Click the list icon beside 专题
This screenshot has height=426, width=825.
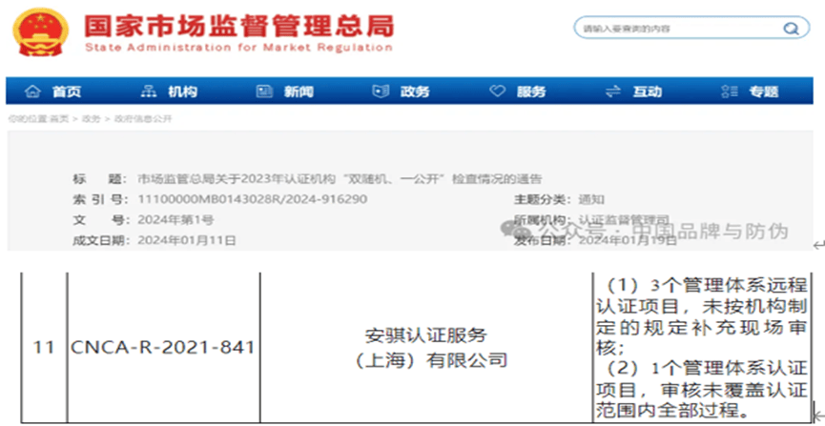(729, 91)
